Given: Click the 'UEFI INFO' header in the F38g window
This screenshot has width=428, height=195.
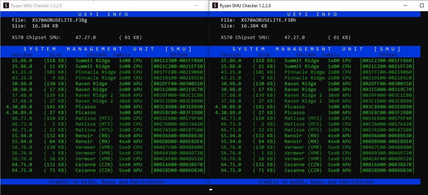Looking at the screenshot, I should (x=103, y=14).
